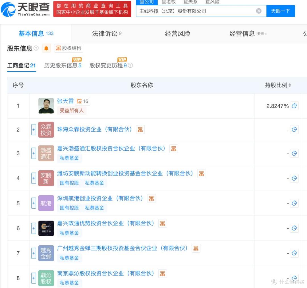This screenshot has height=288, width=307.
Task: Open the 法律诉讼 tab
Action: (x=107, y=34)
